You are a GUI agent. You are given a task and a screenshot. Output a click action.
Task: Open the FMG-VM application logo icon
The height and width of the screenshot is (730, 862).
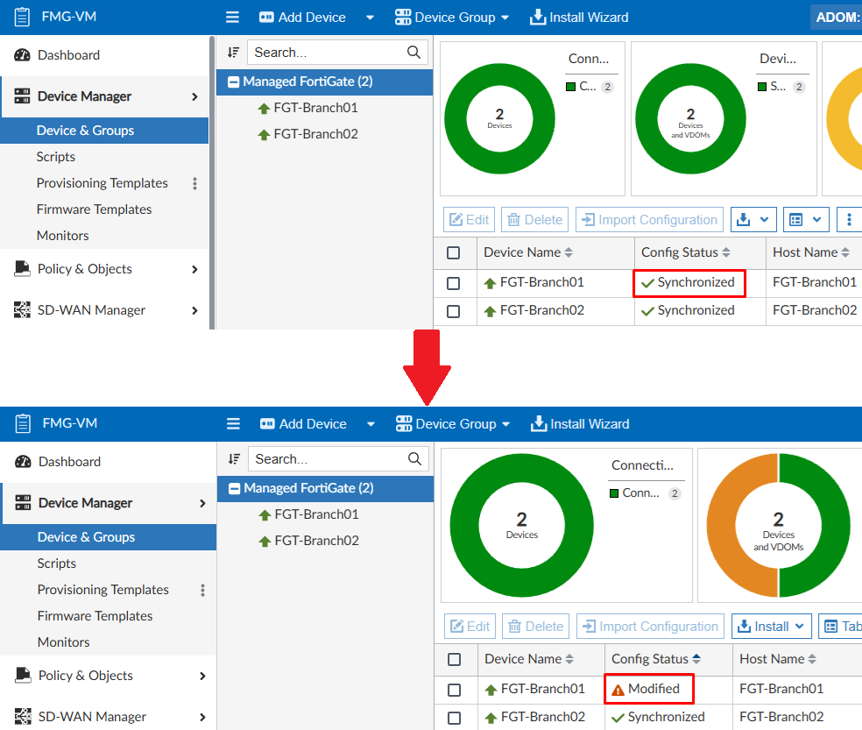[x=22, y=16]
